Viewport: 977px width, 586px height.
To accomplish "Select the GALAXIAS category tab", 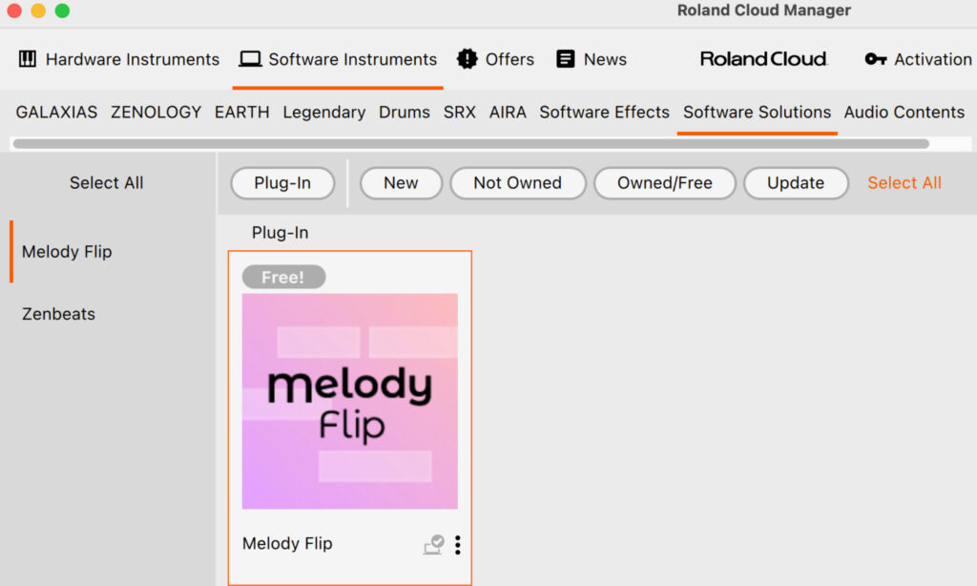I will click(56, 113).
